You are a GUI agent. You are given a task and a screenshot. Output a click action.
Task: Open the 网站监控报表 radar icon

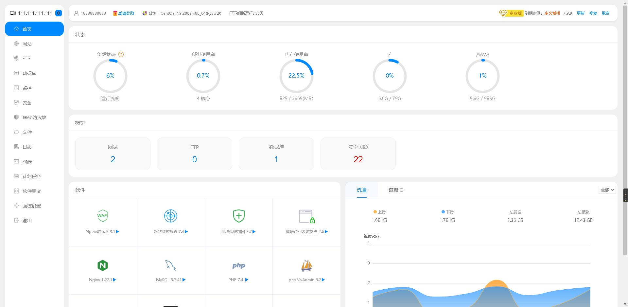click(x=170, y=216)
